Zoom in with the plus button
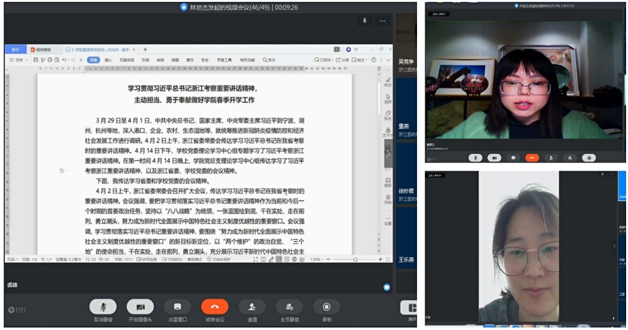Image resolution: width=628 pixels, height=330 pixels. tap(380, 260)
